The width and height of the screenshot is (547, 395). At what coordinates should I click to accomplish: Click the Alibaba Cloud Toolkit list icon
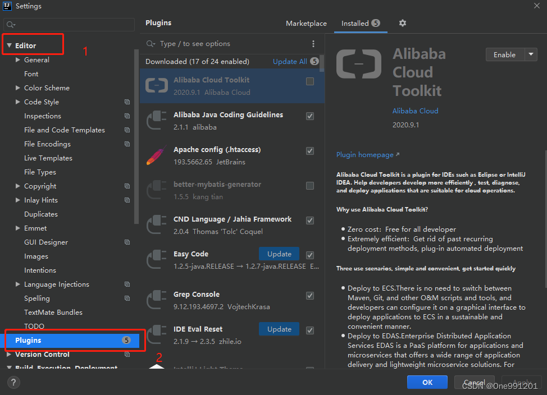click(157, 86)
